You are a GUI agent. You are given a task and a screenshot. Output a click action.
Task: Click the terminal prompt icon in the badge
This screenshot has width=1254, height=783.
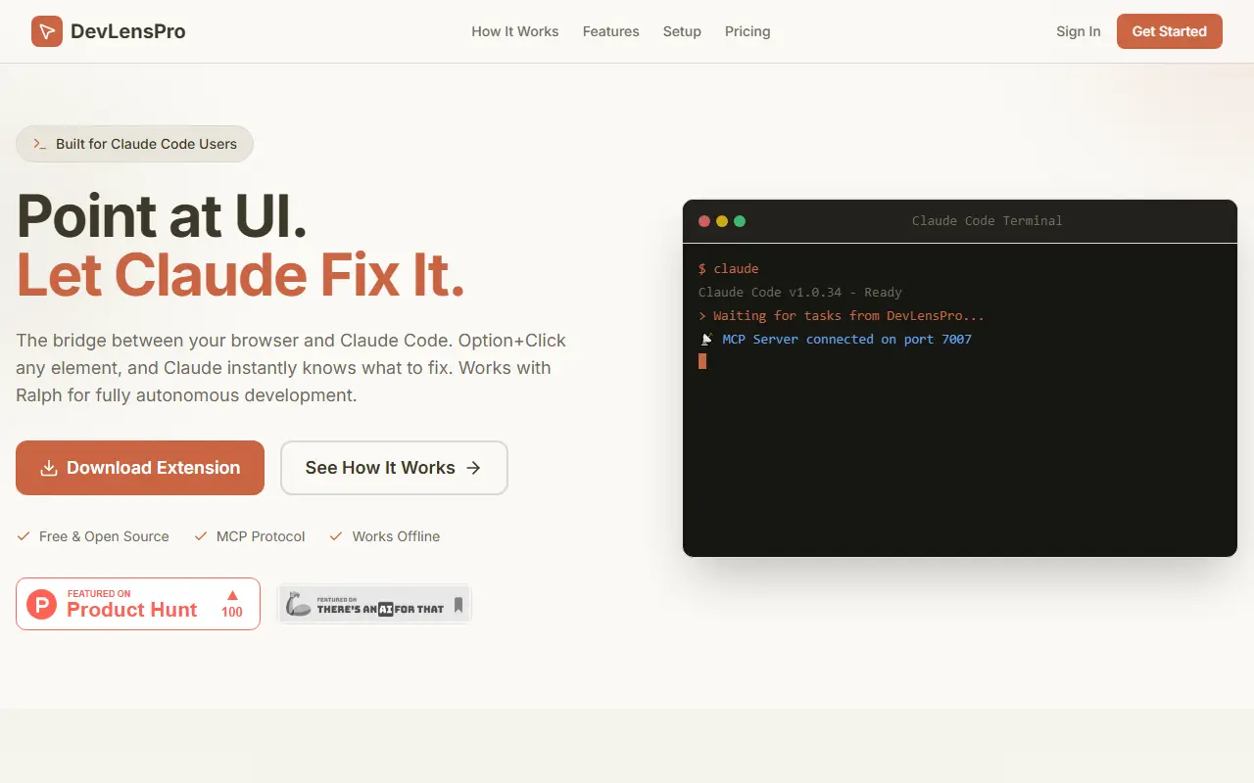tap(40, 144)
